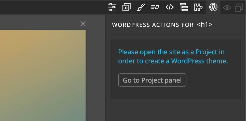Open the element properties sliders panel
Screen dimensions: 246x121
pyautogui.click(x=112, y=7)
